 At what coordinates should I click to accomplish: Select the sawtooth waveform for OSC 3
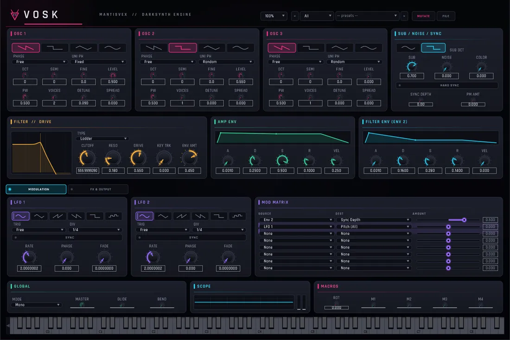282,48
